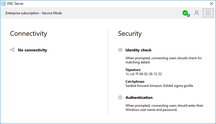
Task: Click the Enterprise subscription - Service Mode text
Action: click(34, 13)
